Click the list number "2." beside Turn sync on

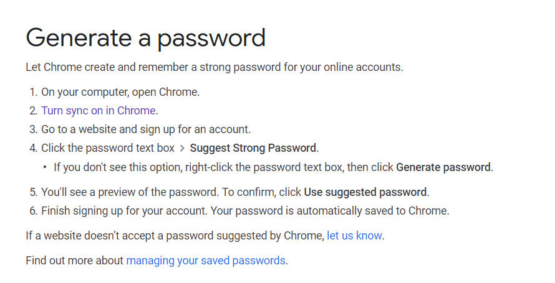33,111
